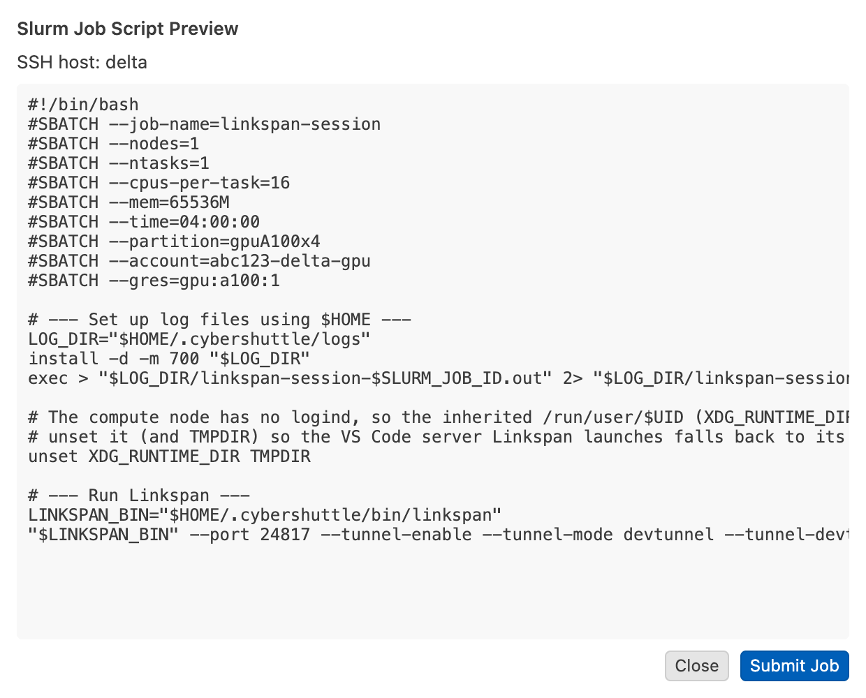The height and width of the screenshot is (698, 866).
Task: Click the 'Slurm Job Script Preview' heading
Action: [x=128, y=29]
